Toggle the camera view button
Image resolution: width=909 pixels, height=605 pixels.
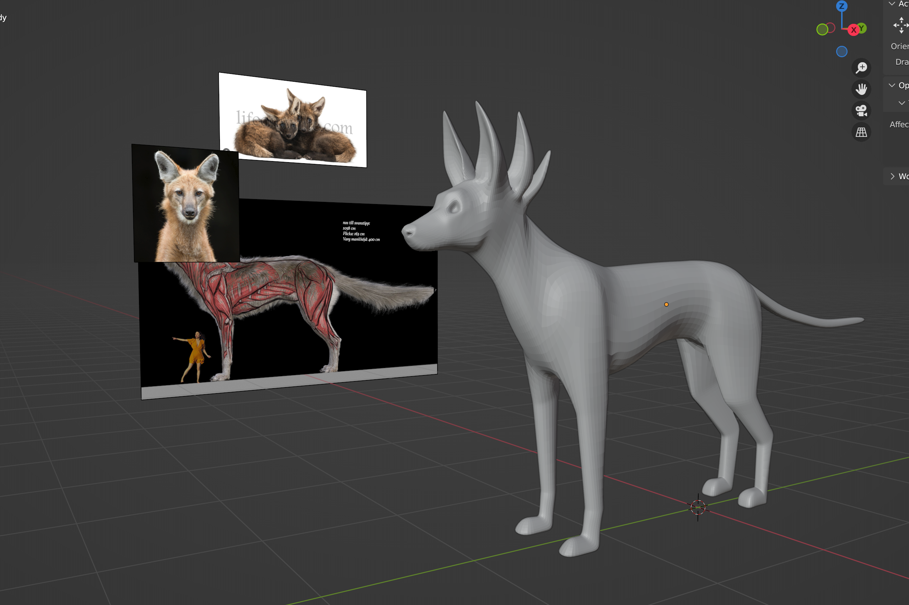coord(861,111)
